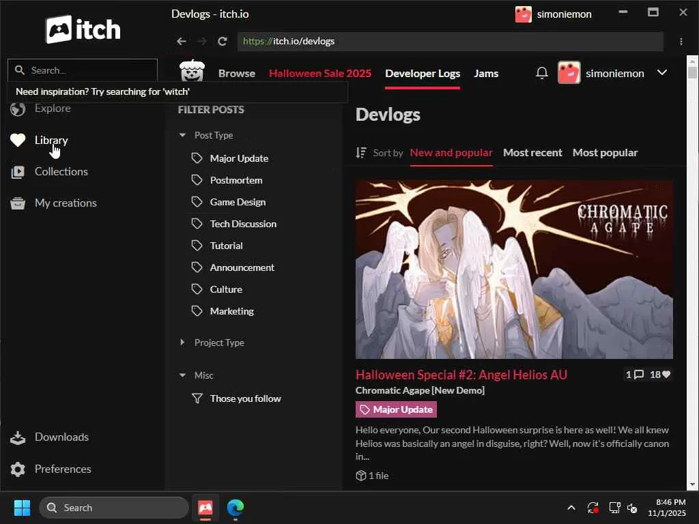Viewport: 699px width, 524px height.
Task: Go back with the browser back arrow
Action: point(181,42)
